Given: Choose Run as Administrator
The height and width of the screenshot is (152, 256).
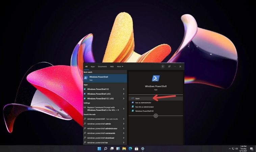Looking at the screenshot, I should tap(143, 102).
